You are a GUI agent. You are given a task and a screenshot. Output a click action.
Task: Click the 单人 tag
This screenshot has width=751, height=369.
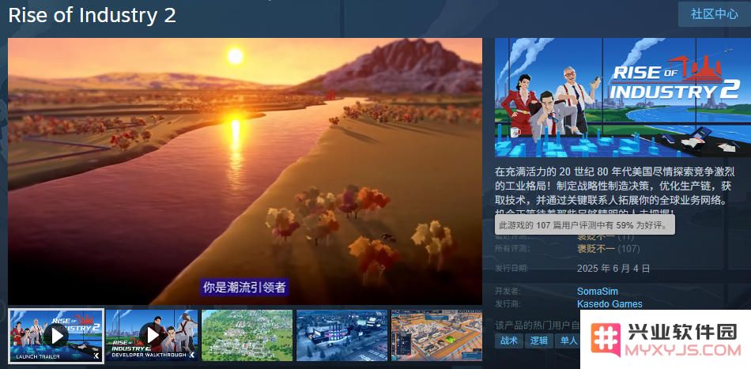pos(568,341)
